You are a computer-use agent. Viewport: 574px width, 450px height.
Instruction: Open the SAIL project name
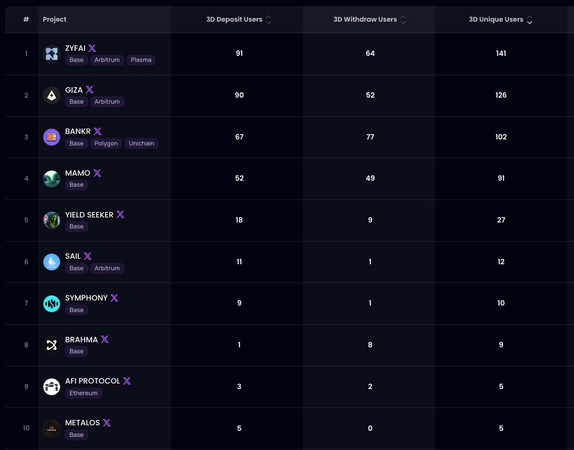[73, 256]
